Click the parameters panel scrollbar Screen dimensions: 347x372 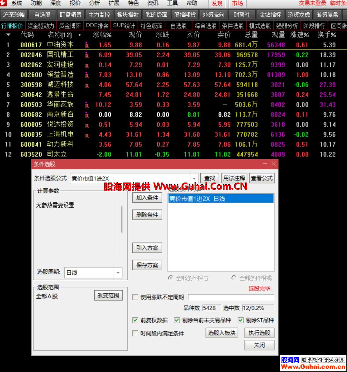point(122,219)
